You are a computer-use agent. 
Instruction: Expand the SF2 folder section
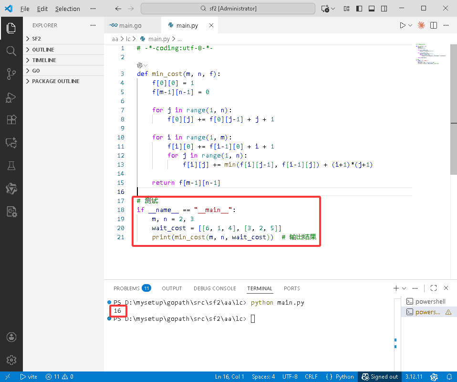(63, 39)
